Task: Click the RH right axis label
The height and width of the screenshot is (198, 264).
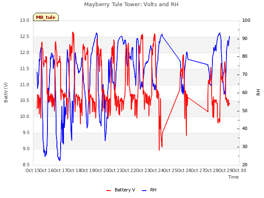Action: click(x=258, y=92)
